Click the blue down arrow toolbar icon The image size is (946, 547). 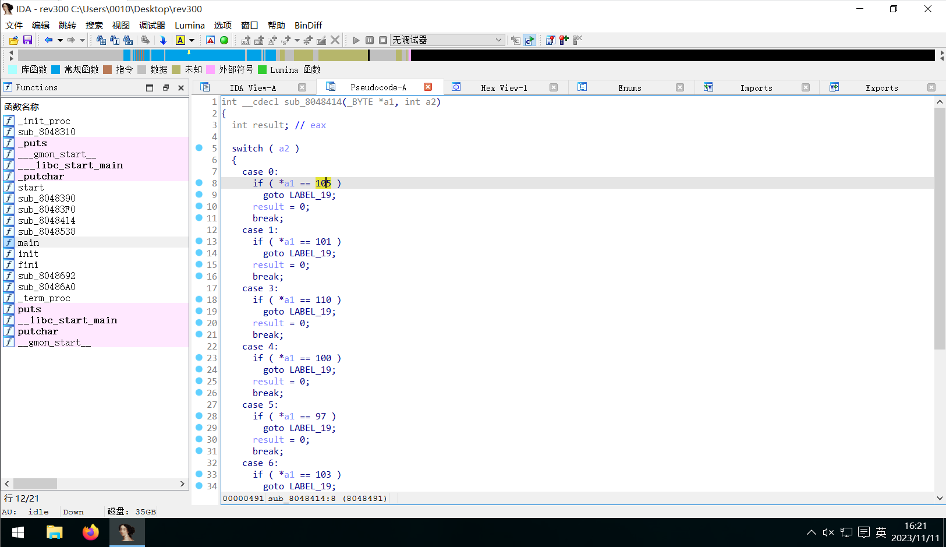[163, 40]
